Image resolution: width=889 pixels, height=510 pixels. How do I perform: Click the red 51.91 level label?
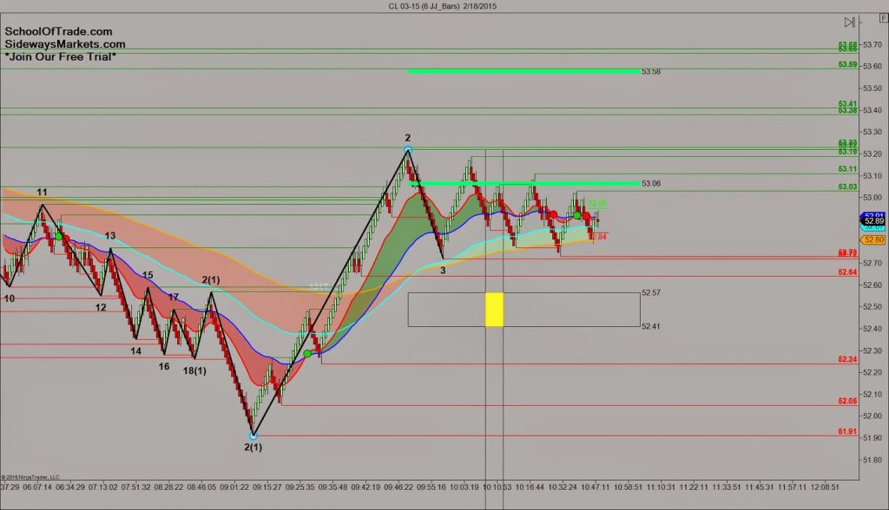point(847,432)
